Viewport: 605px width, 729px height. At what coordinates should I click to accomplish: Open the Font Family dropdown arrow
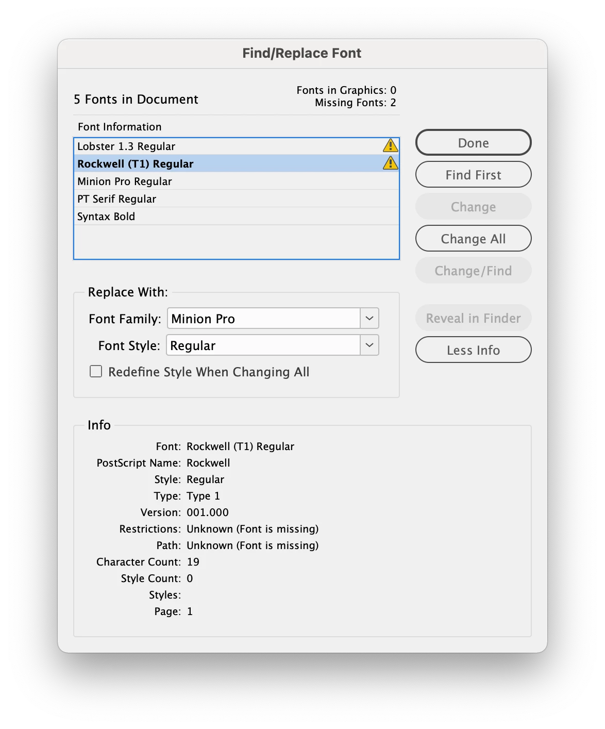pyautogui.click(x=369, y=318)
